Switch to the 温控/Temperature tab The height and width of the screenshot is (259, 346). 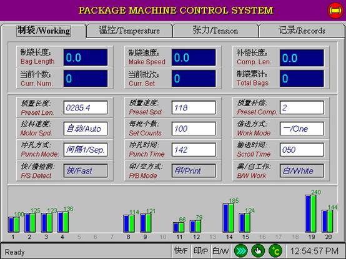point(129,31)
